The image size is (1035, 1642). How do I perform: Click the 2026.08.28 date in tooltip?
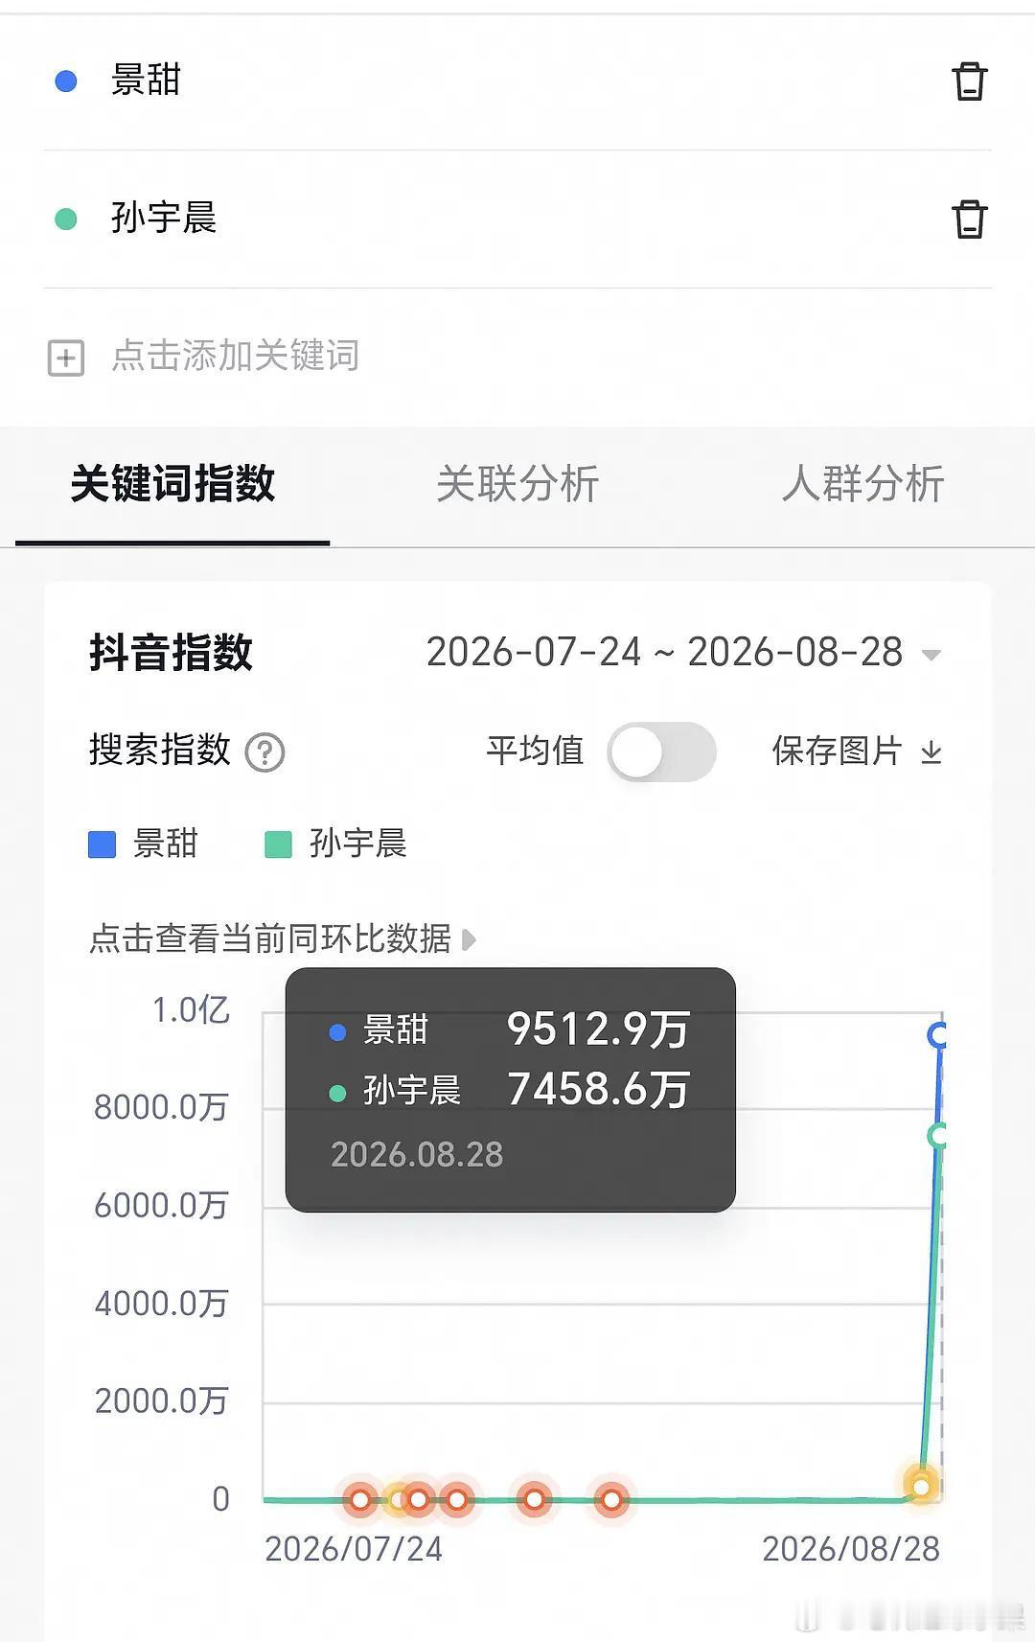417,1154
